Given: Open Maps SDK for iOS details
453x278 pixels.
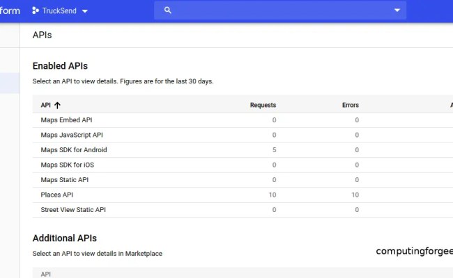Looking at the screenshot, I should coord(68,165).
